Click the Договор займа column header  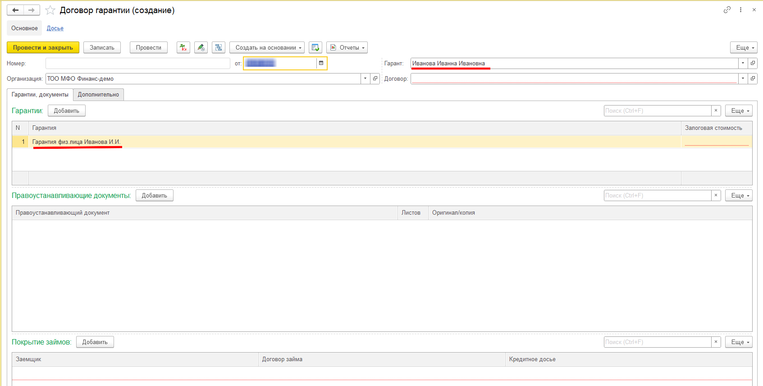tap(382, 359)
